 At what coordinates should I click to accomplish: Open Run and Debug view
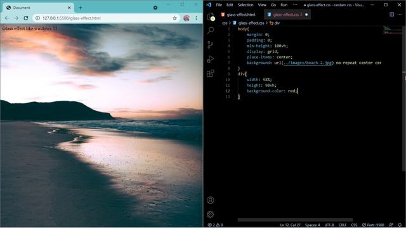tap(211, 59)
